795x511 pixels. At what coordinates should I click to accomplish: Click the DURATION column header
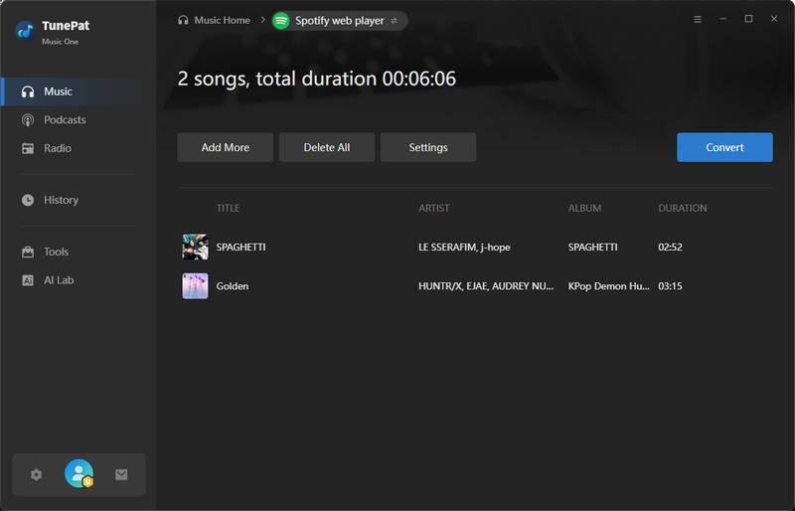(683, 208)
